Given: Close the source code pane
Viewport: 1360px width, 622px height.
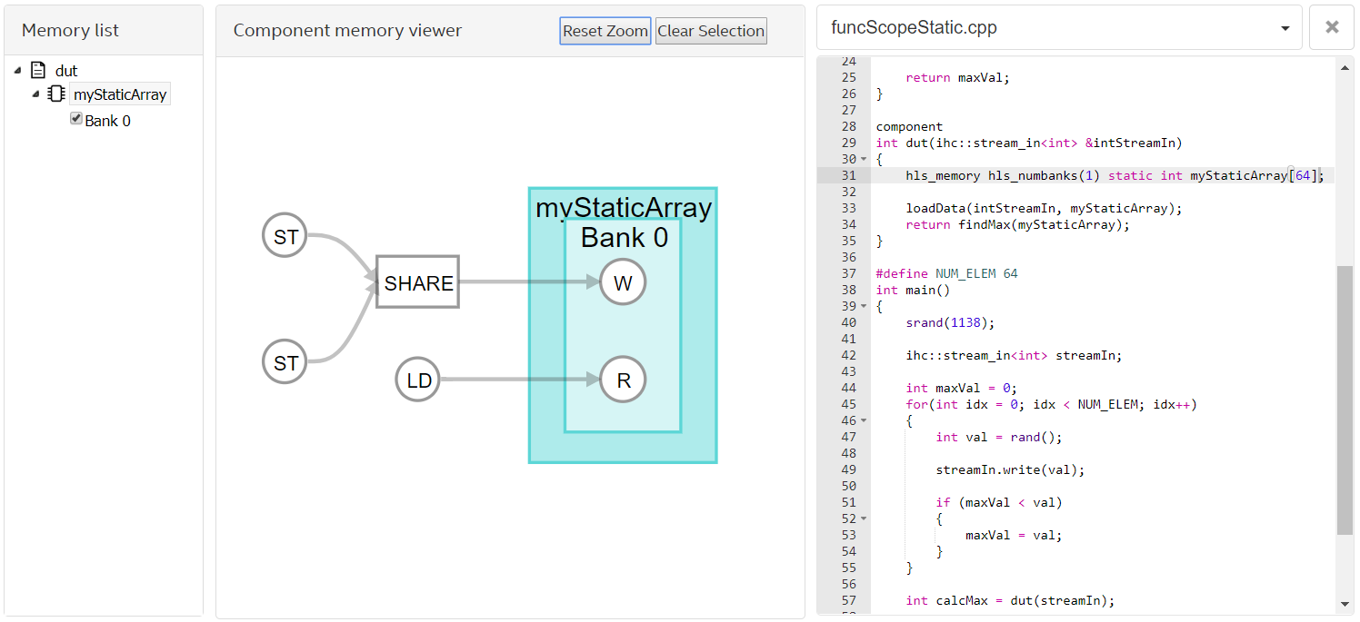Looking at the screenshot, I should 1332,27.
